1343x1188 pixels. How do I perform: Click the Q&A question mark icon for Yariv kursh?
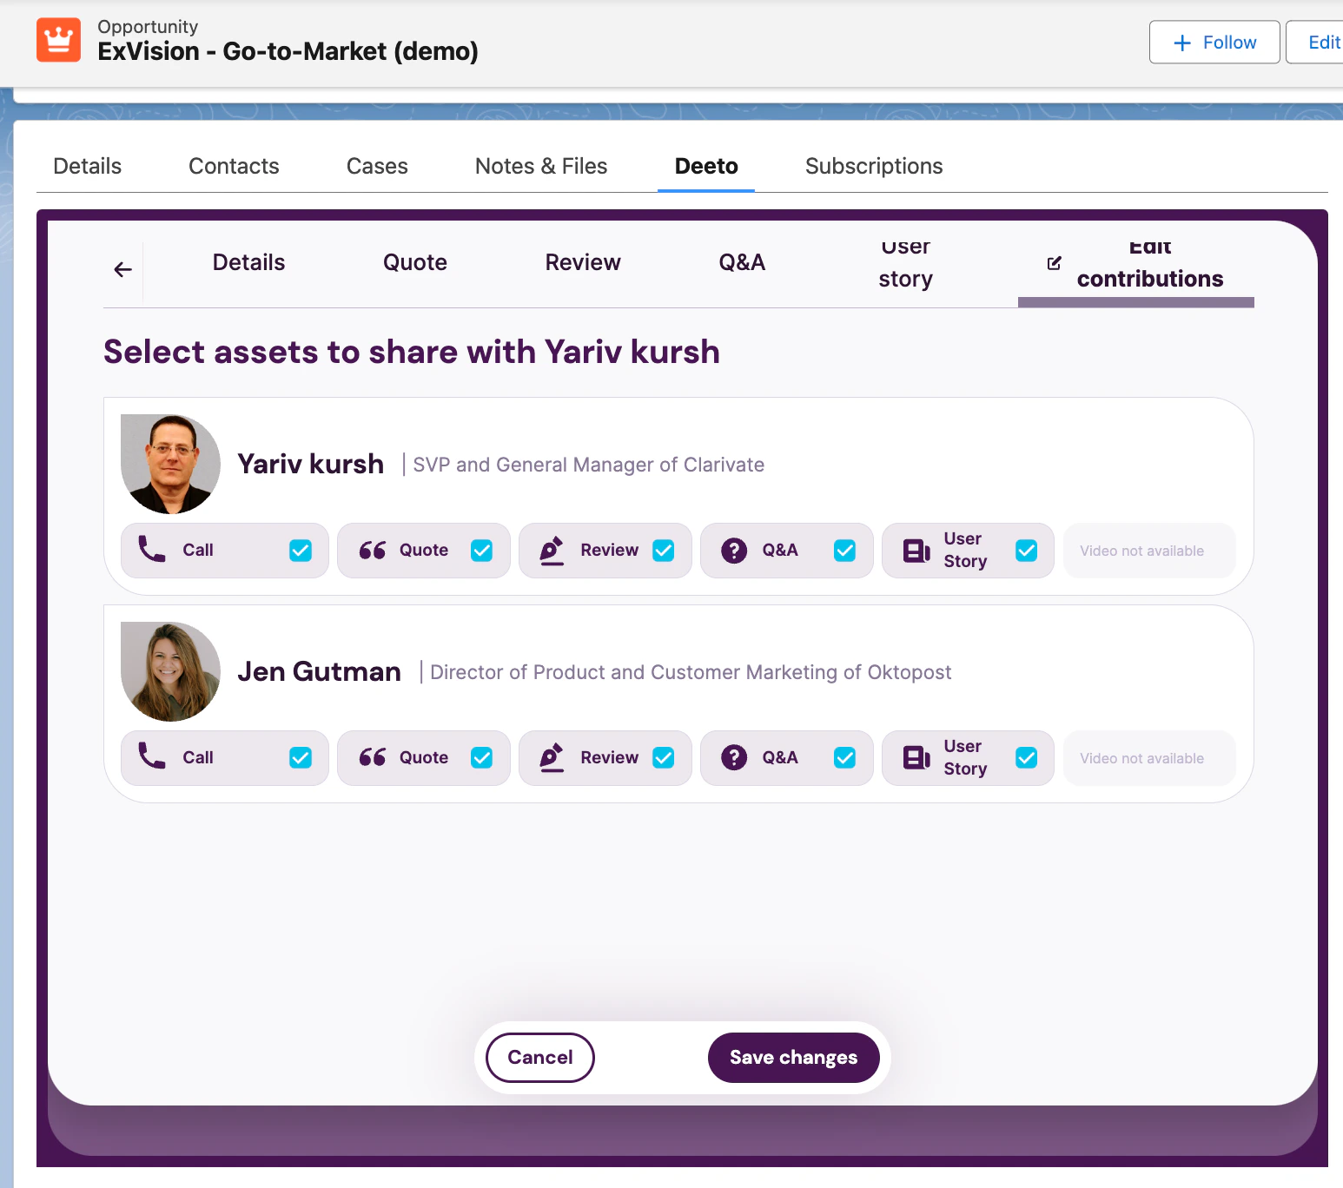click(734, 551)
